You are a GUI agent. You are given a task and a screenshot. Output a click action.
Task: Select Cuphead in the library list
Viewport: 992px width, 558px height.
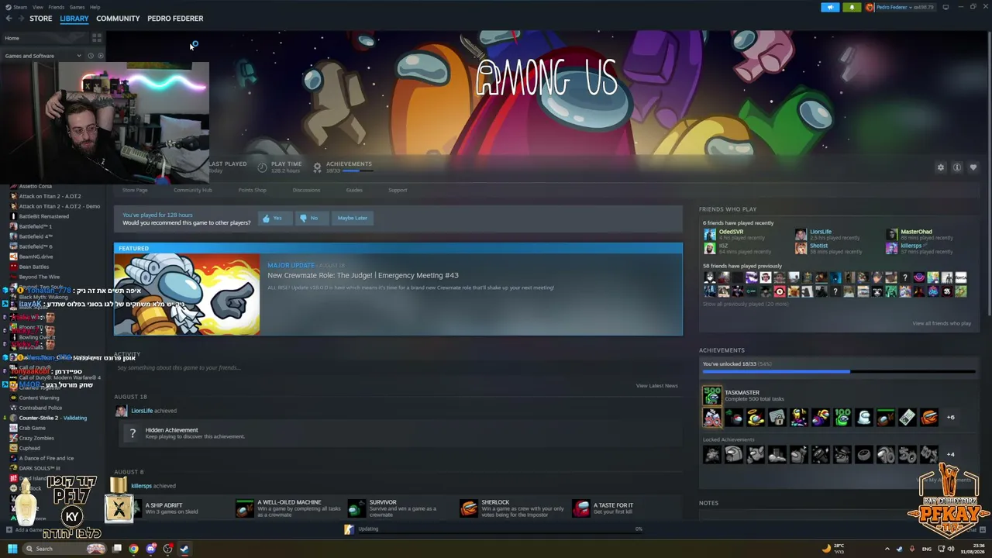pos(29,448)
